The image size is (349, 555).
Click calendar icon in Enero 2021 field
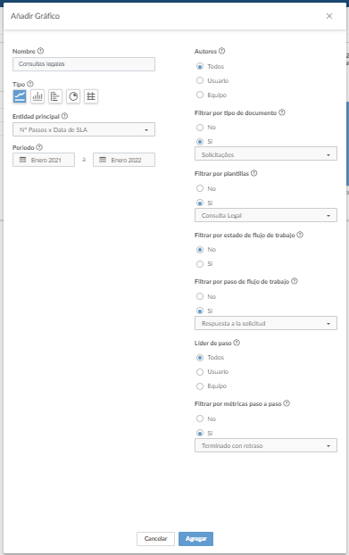(22, 160)
